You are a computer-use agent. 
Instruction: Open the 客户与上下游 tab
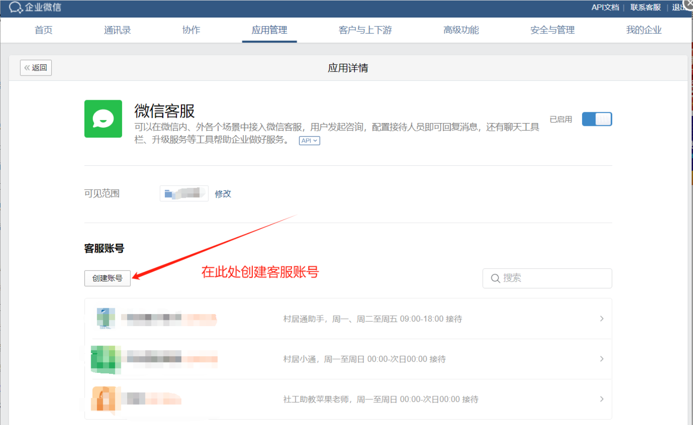[x=365, y=30]
